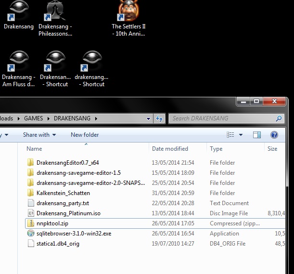Select the Kalkenstein_Schatten folder name
This screenshot has width=294, height=274.
63,193
